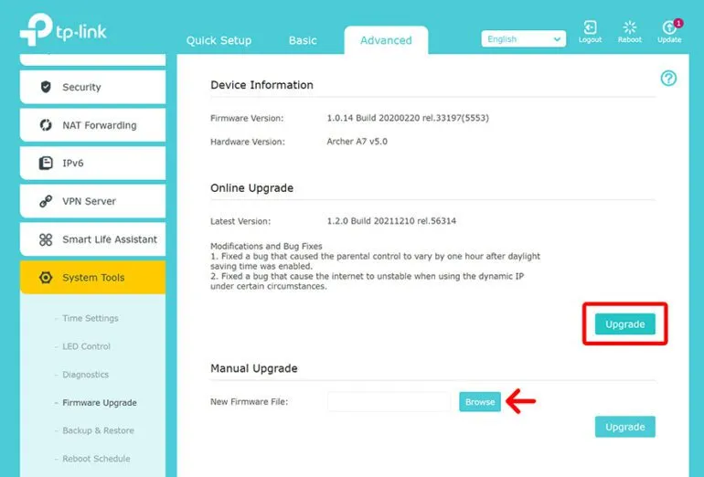Screen dimensions: 704x477
Task: Click the firmware version value 1.0.14 Build 20200220
Action: (408, 118)
